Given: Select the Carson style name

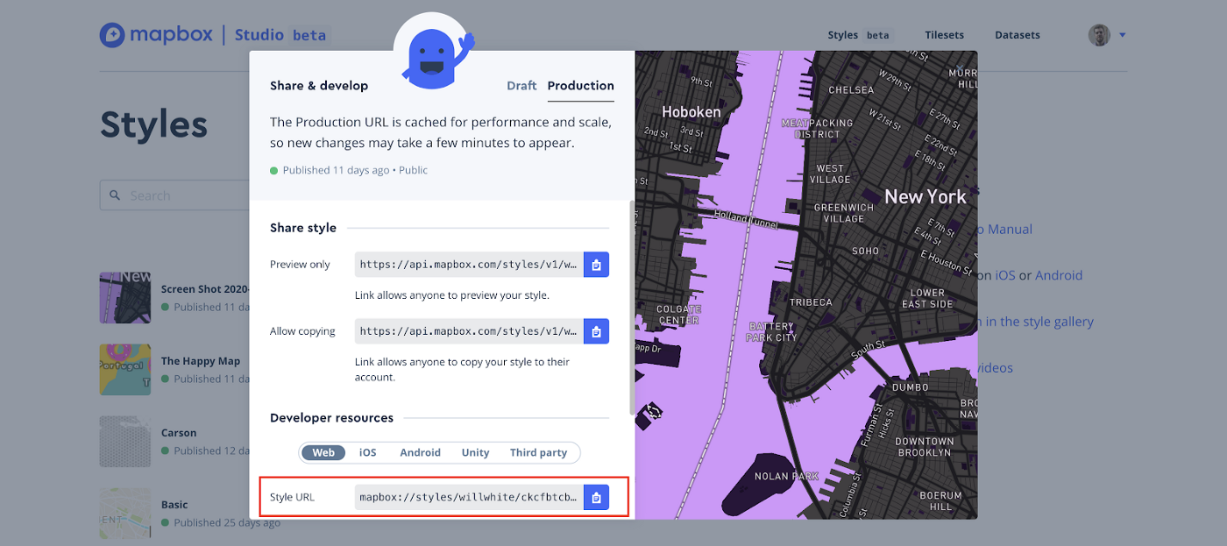Looking at the screenshot, I should click(179, 433).
